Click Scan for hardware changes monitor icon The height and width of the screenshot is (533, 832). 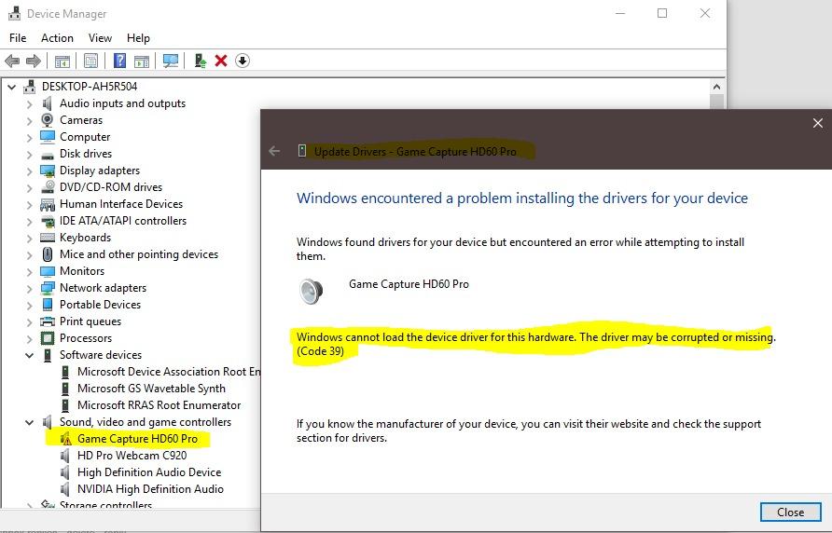click(171, 61)
